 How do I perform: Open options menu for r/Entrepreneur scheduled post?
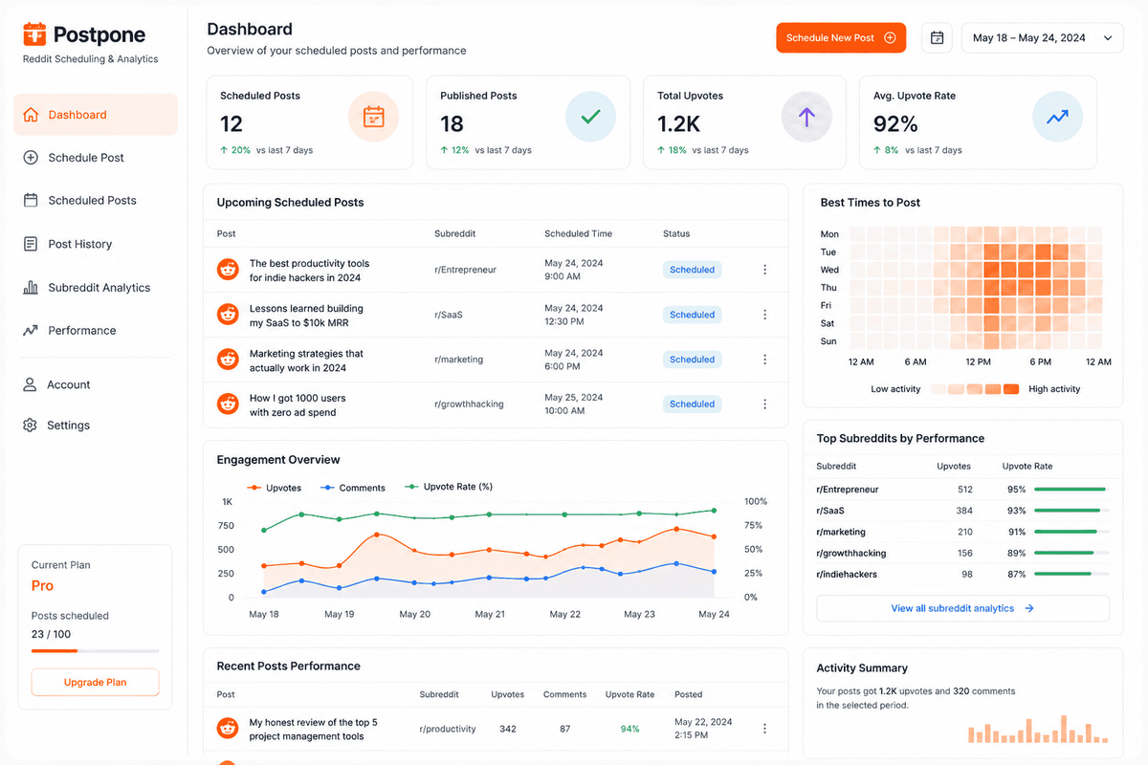tap(764, 270)
